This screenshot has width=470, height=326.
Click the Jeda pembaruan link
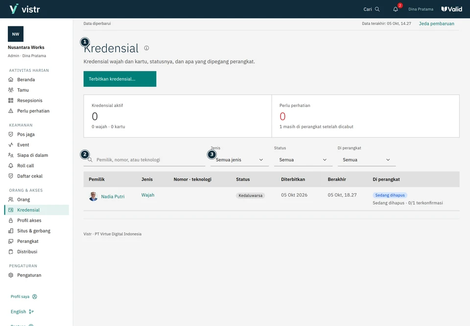[436, 23]
